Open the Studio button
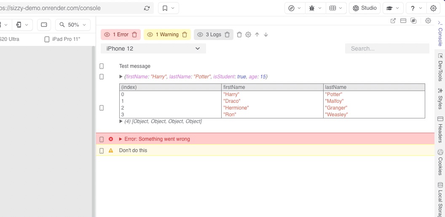445x217 pixels. coord(365,8)
